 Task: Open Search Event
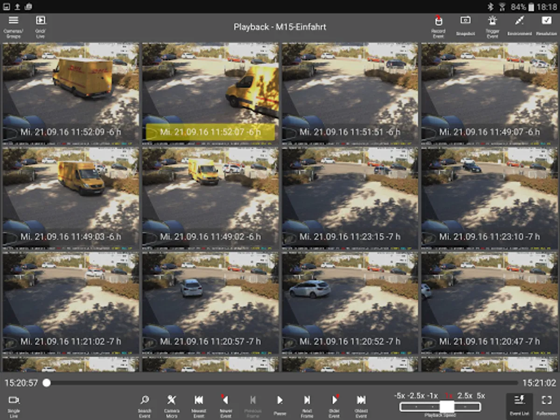[145, 405]
